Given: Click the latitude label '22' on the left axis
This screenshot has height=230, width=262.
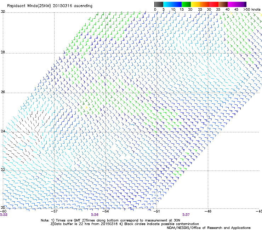Looking at the screenshot, I should click(3, 169).
